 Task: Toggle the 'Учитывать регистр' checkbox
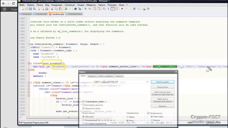[x=83, y=105]
